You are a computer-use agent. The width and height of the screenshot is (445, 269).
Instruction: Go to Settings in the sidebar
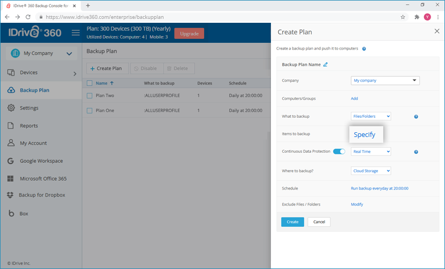[29, 108]
